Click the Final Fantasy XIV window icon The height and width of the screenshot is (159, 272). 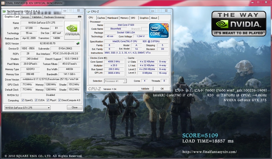pyautogui.click(x=3, y=3)
